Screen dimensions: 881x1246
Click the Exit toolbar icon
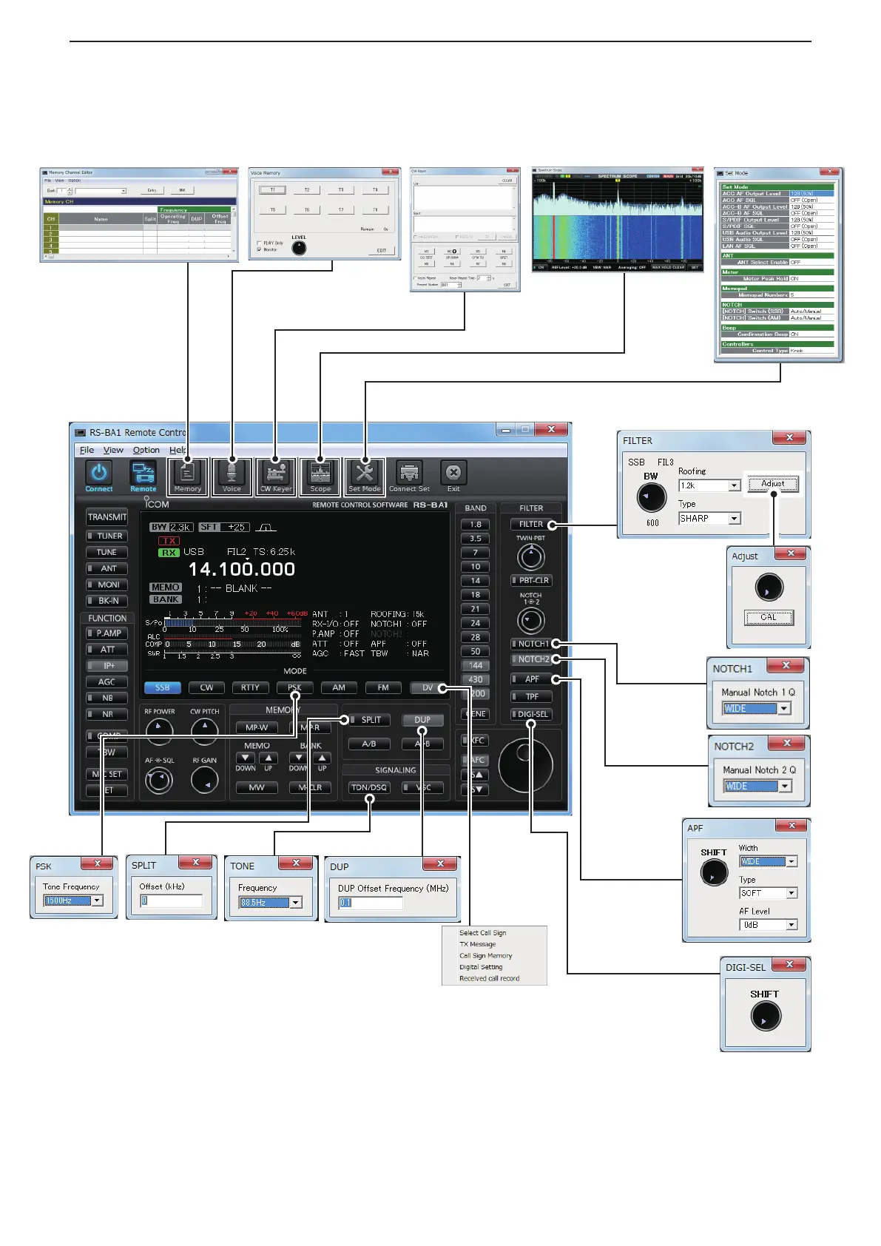click(x=453, y=472)
